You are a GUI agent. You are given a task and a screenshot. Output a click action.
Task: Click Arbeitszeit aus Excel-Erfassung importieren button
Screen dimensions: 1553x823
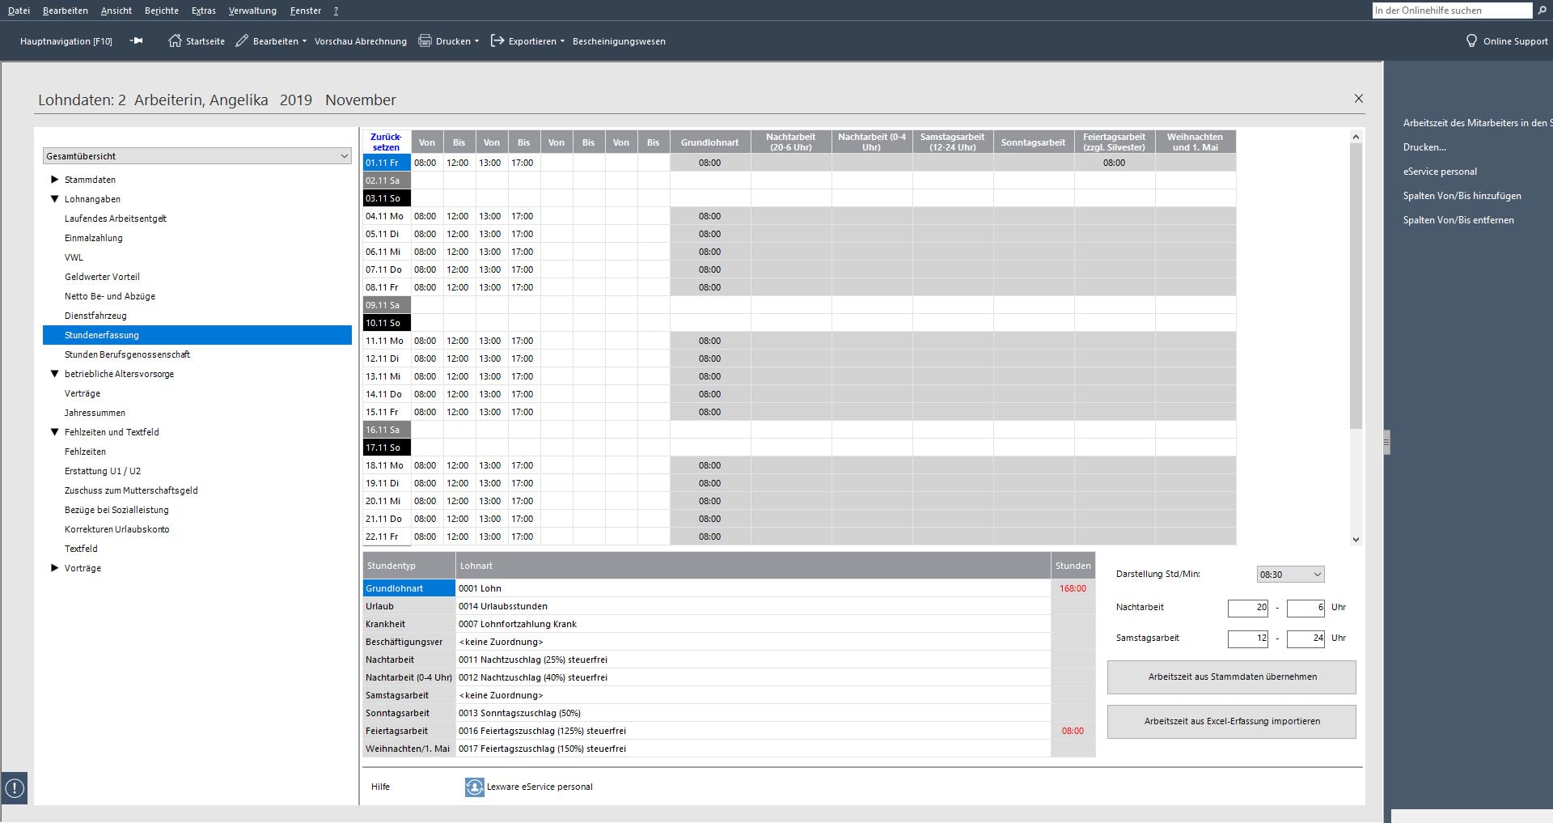coord(1232,722)
